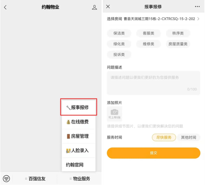The width and height of the screenshot is (205, 185).
Task: Open 约翰官网 menu entry
Action: pyautogui.click(x=79, y=165)
